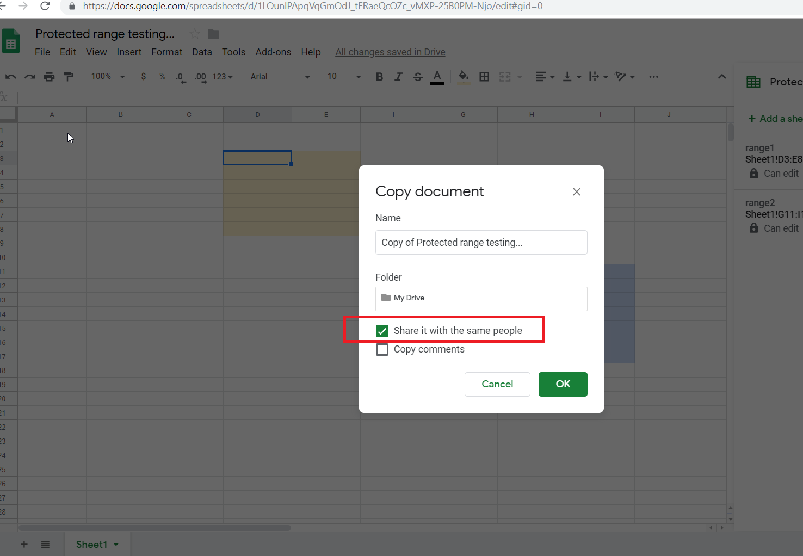
Task: Click the Percent format icon
Action: tap(162, 76)
